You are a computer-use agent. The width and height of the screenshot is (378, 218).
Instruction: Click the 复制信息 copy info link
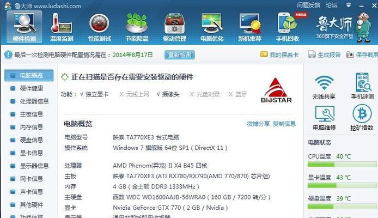(x=284, y=124)
